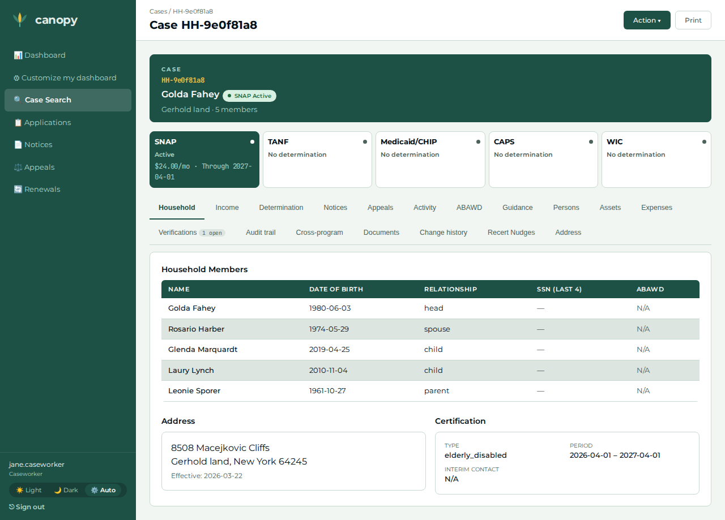Open the Assets tab
The width and height of the screenshot is (725, 520).
[x=610, y=208]
